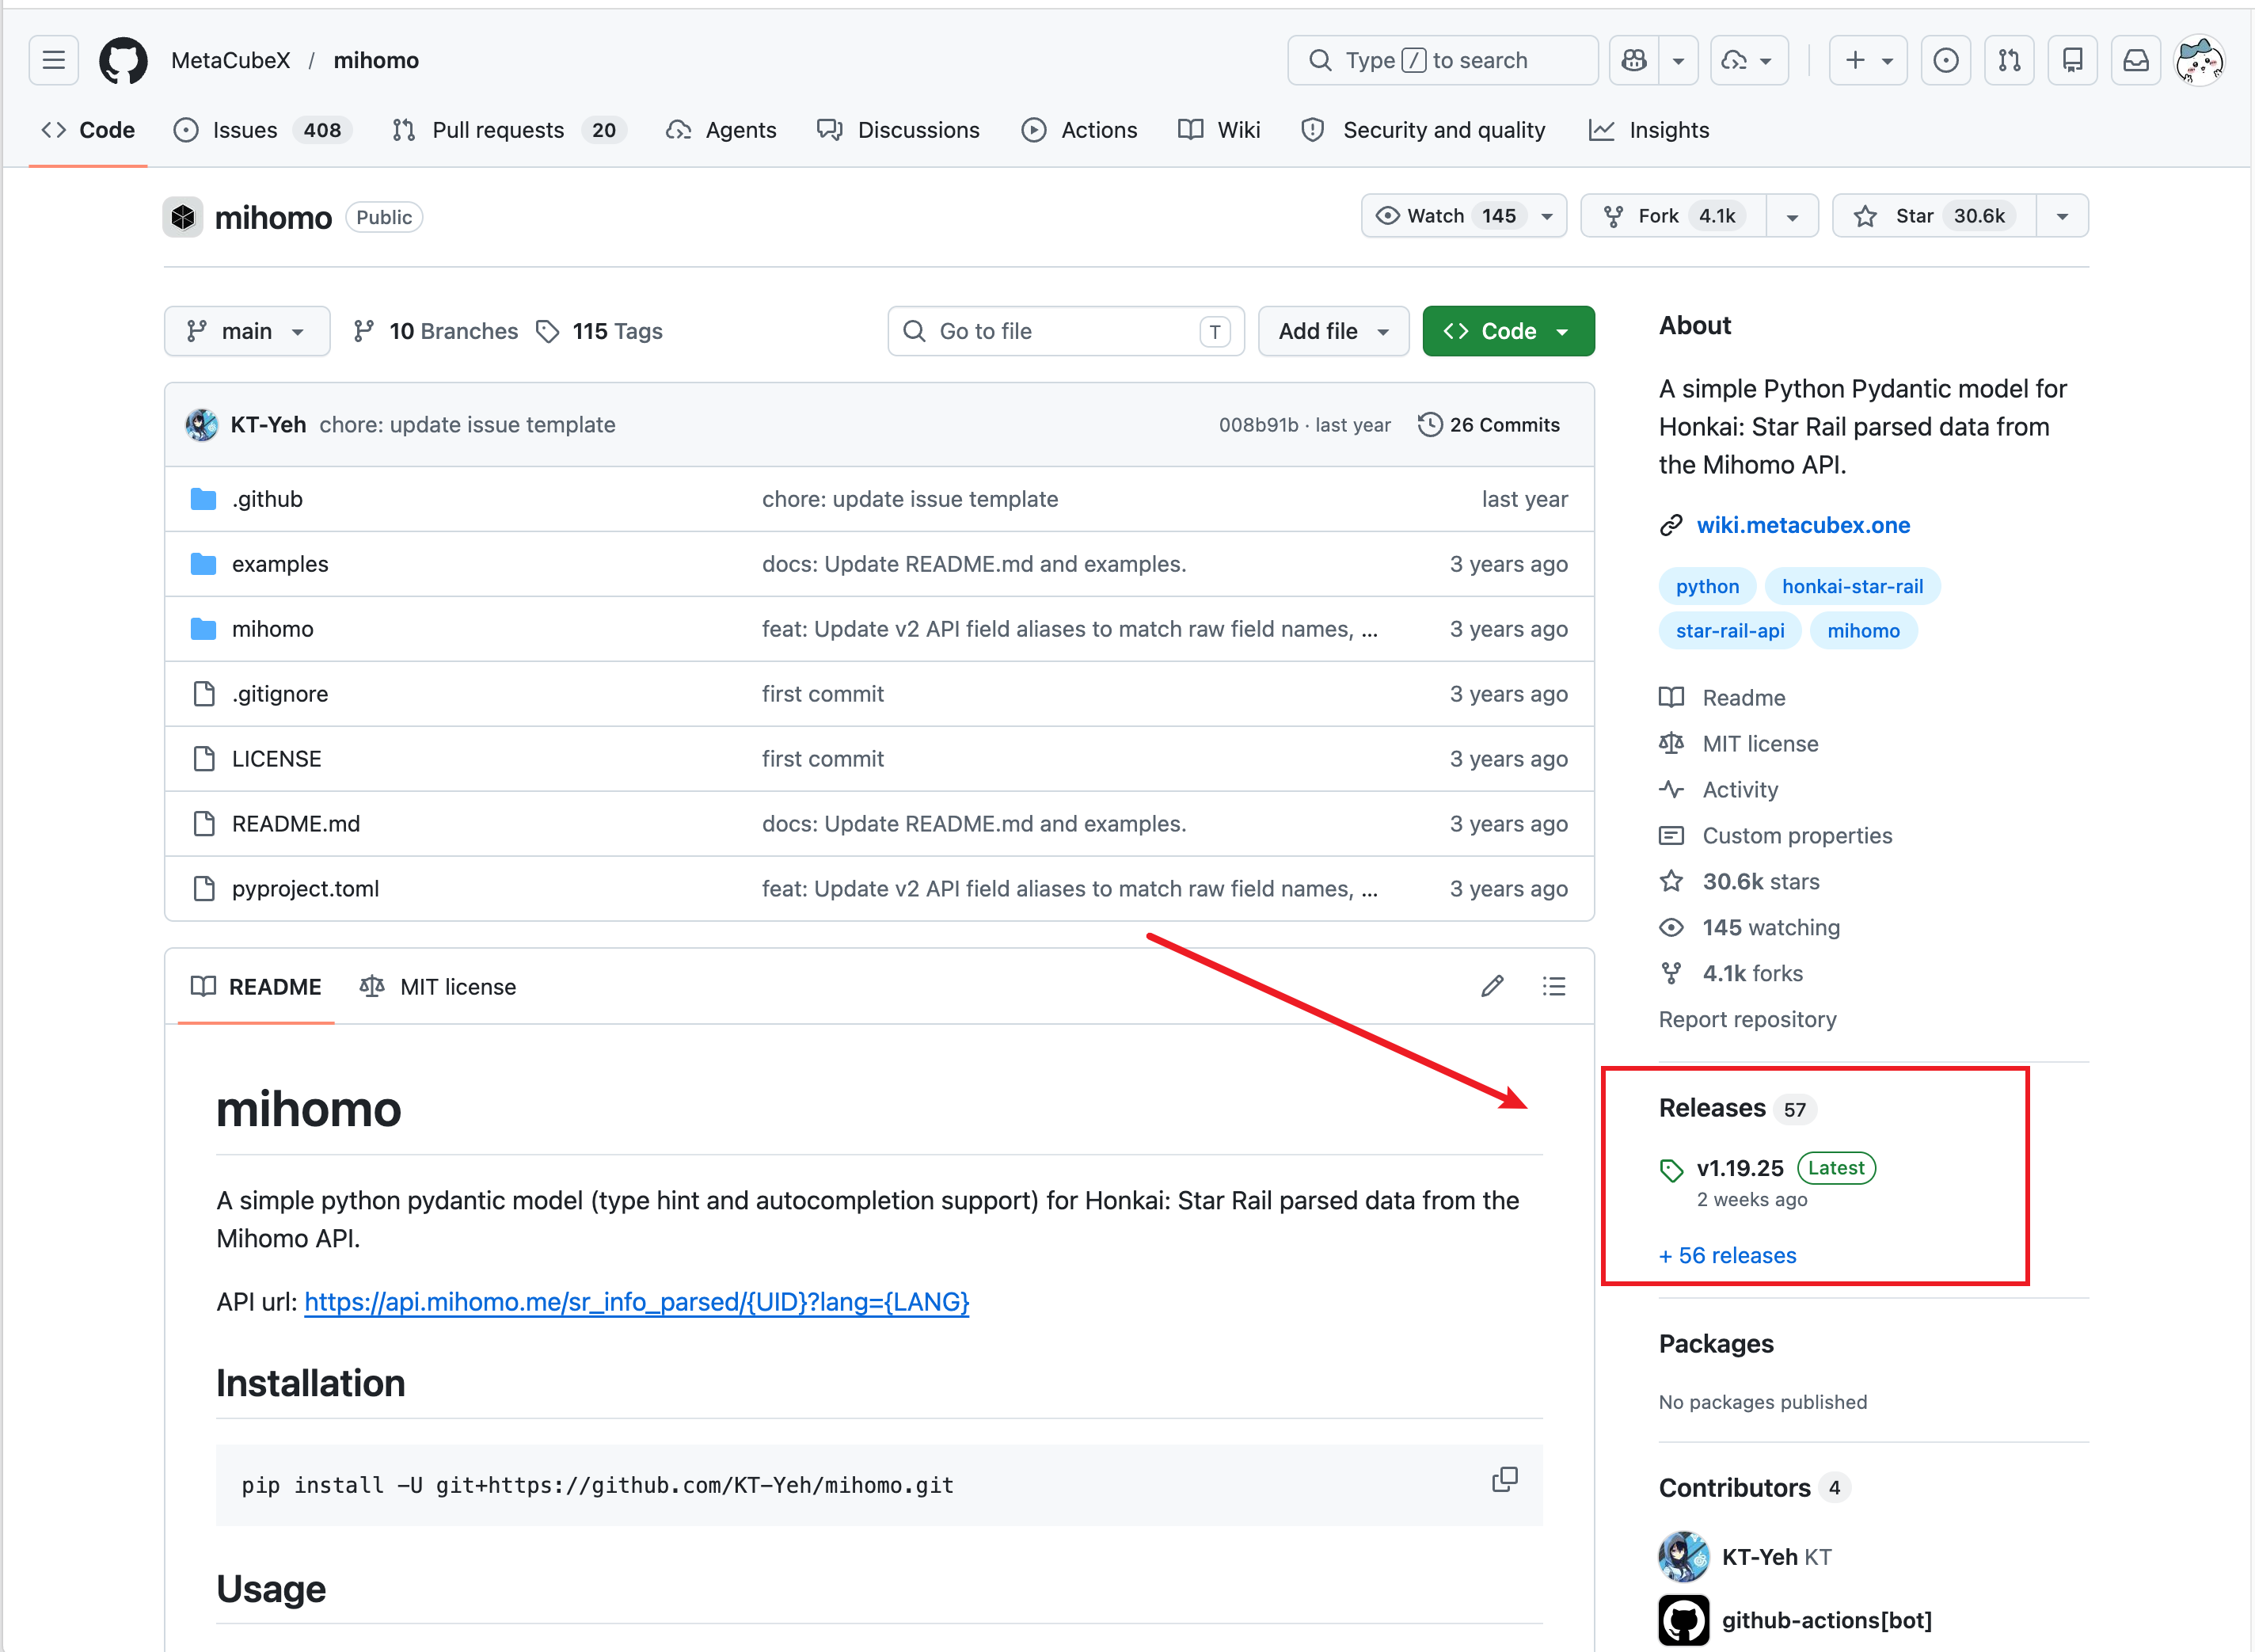Open Copilot chat icon in header
This screenshot has width=2255, height=1652.
[x=1634, y=60]
